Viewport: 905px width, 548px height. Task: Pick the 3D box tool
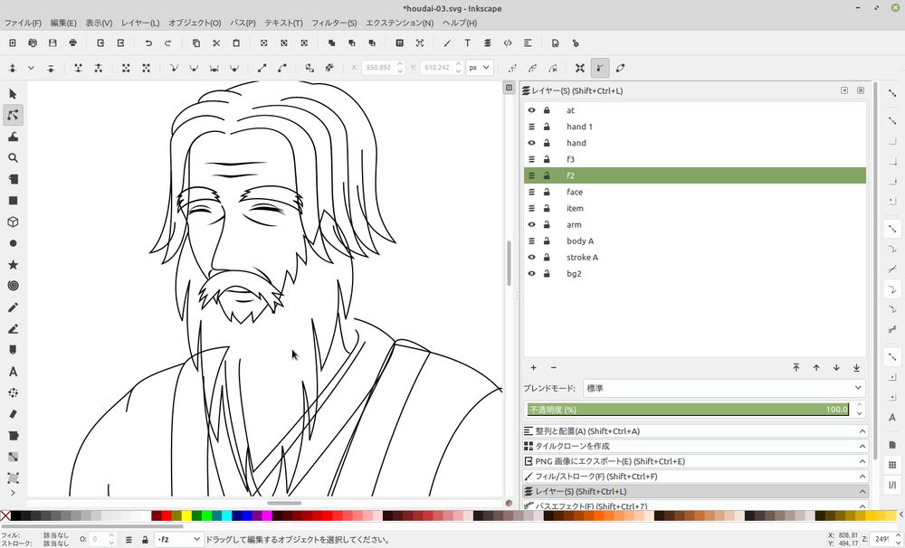13,222
